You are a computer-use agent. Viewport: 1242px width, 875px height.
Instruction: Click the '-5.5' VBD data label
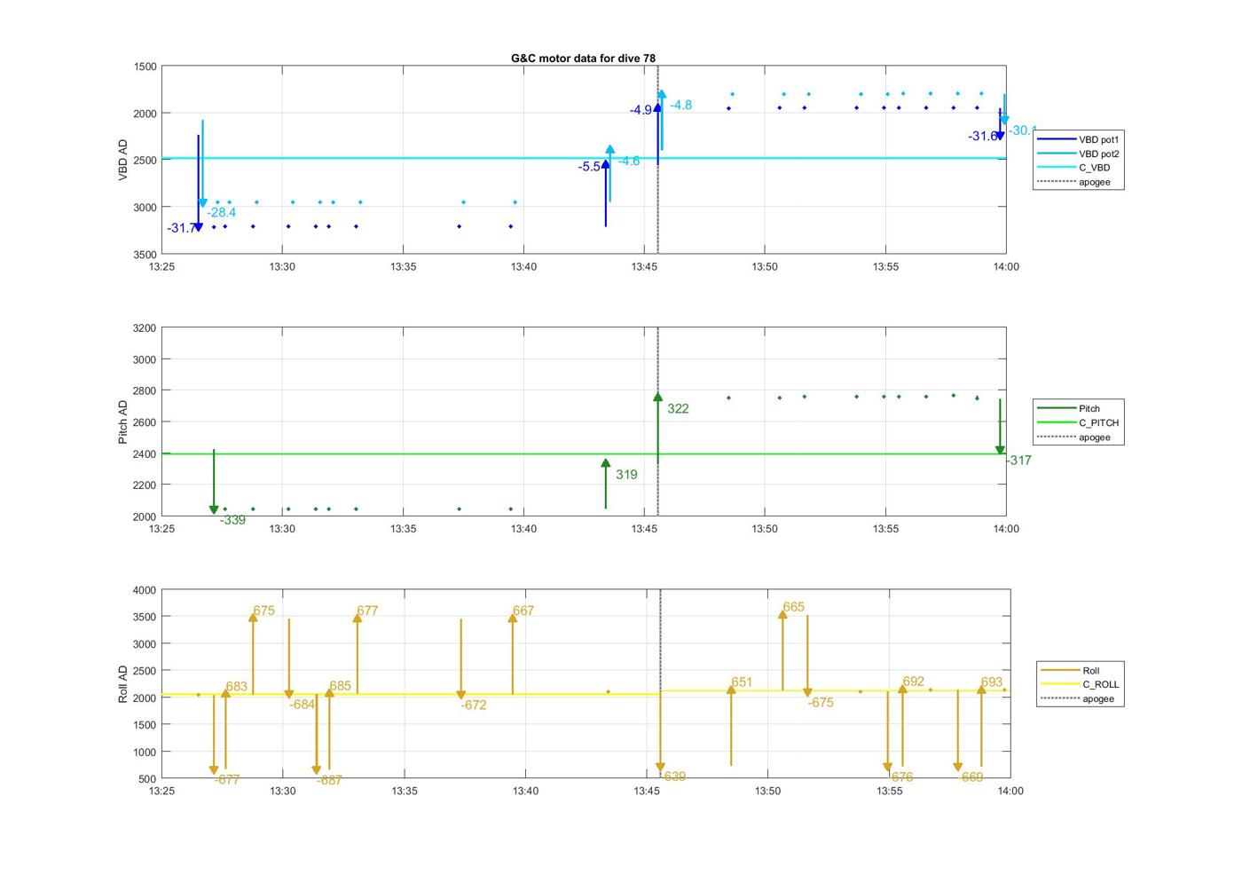pos(589,167)
